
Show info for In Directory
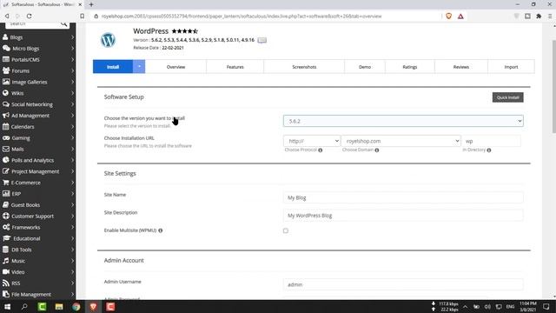click(489, 150)
